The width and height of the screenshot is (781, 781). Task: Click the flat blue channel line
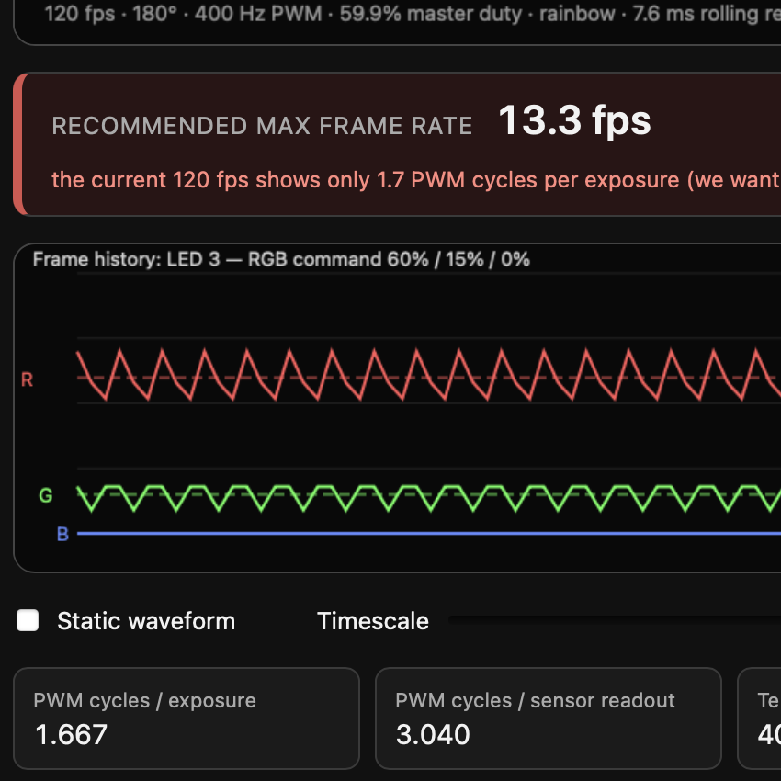[429, 534]
